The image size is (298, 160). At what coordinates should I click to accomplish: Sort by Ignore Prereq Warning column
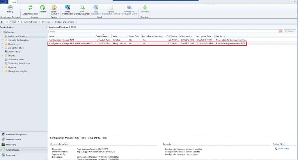154,36
